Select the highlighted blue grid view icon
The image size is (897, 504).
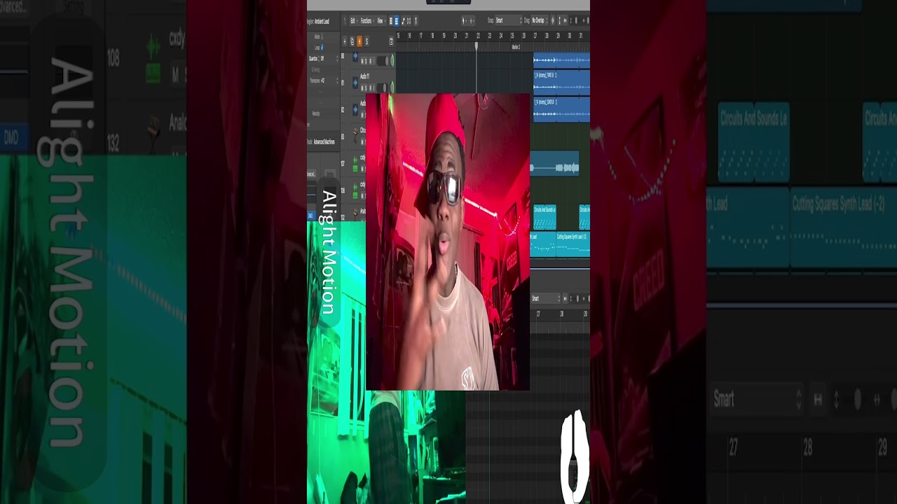[x=397, y=21]
